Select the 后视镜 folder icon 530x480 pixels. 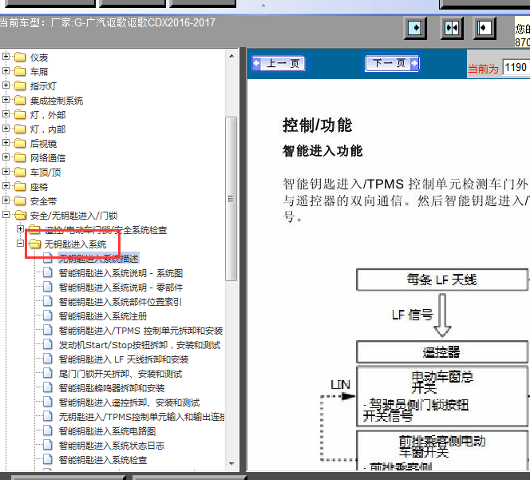(x=20, y=143)
